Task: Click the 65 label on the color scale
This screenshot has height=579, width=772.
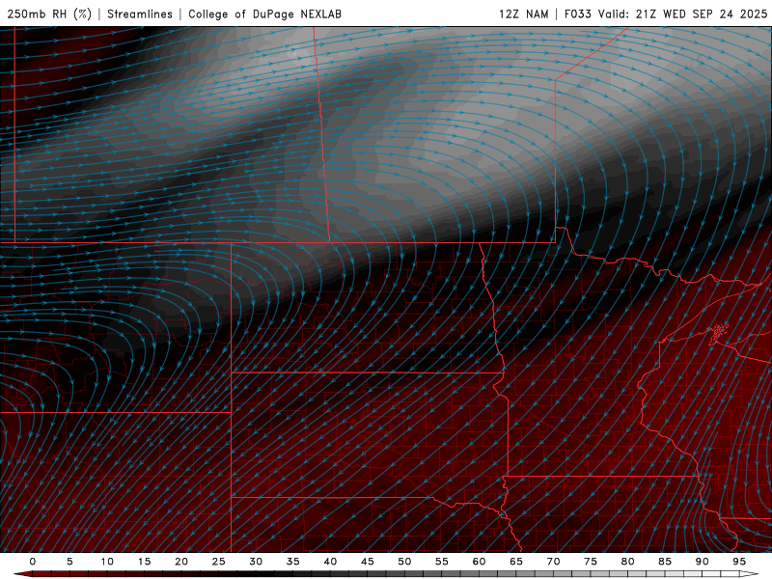Action: click(516, 562)
